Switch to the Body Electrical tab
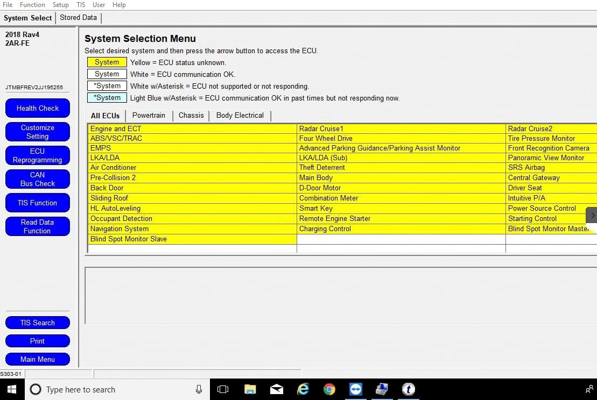Image resolution: width=597 pixels, height=400 pixels. point(240,116)
